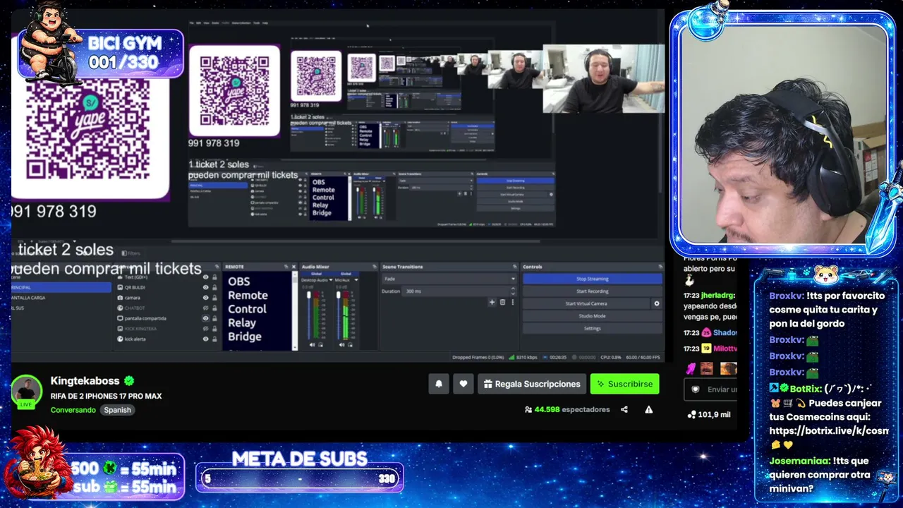Hide the camara source
The width and height of the screenshot is (903, 508).
[x=205, y=298]
